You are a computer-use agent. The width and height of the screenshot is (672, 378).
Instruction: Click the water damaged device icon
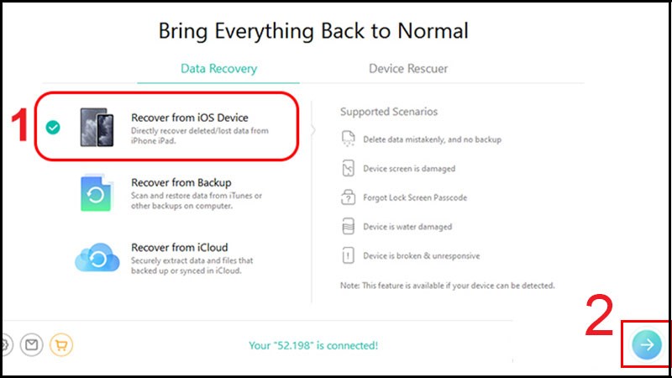349,227
